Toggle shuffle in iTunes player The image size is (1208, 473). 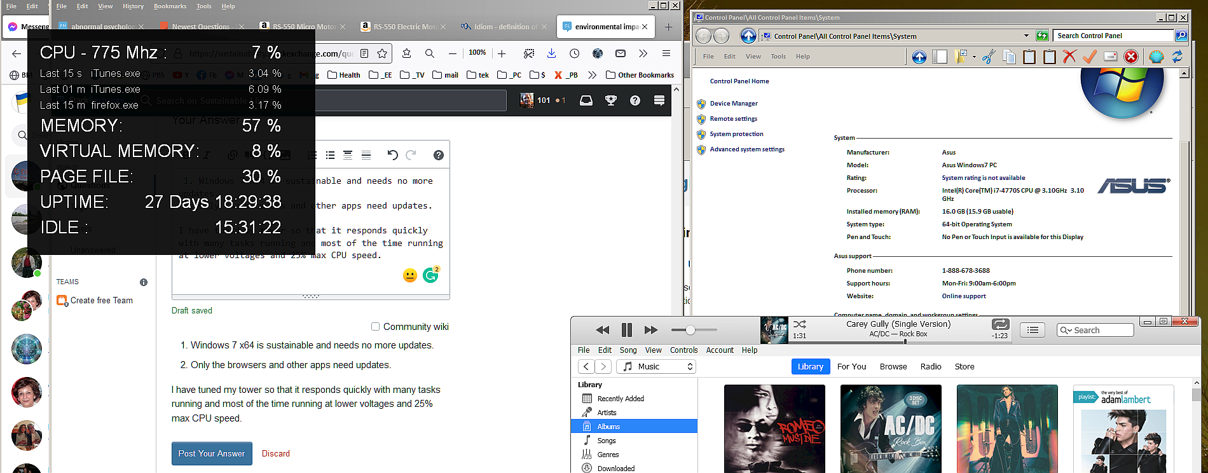click(800, 324)
